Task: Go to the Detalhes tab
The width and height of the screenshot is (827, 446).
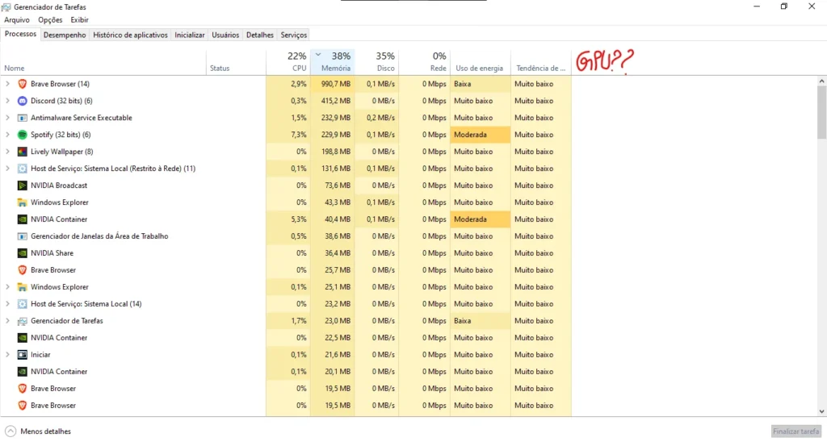Action: pyautogui.click(x=260, y=35)
